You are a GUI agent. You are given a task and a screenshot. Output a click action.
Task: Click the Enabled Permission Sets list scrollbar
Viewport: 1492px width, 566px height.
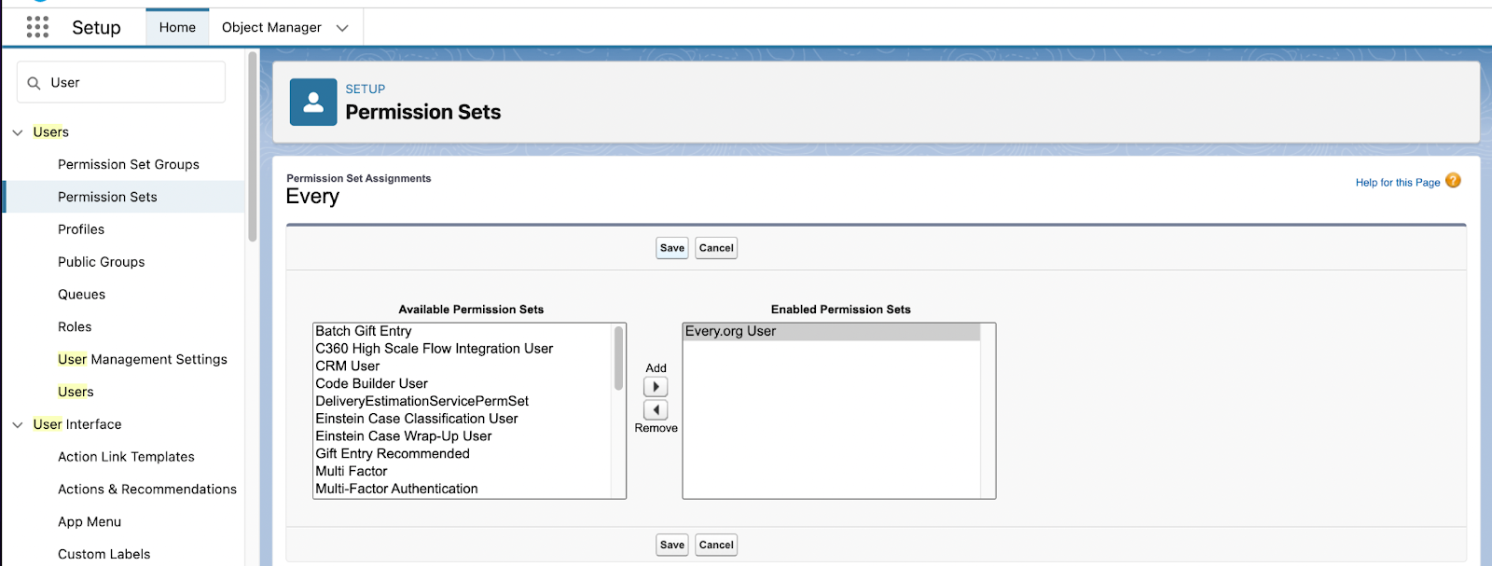click(988, 410)
